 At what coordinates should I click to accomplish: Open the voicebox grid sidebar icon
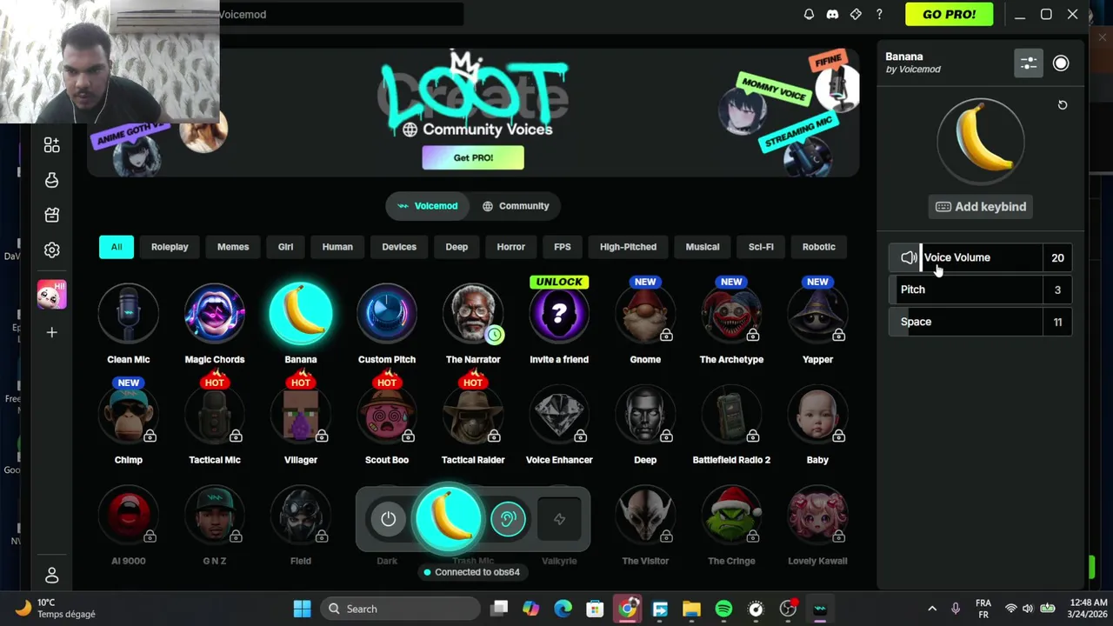(52, 145)
